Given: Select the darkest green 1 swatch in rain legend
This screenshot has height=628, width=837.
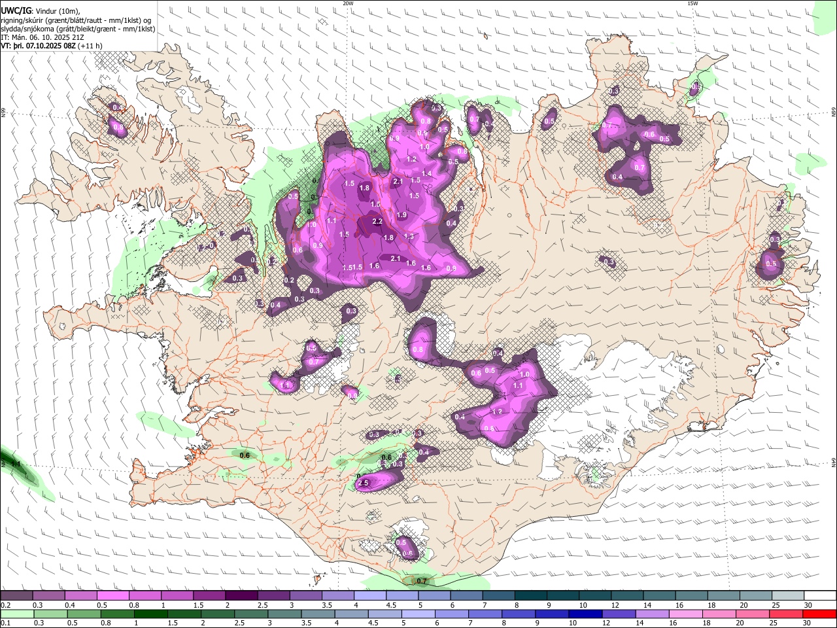Looking at the screenshot, I should coord(151,614).
